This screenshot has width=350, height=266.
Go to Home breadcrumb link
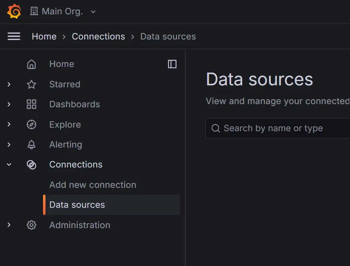click(x=44, y=36)
